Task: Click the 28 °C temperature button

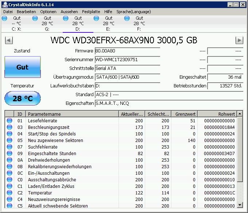Action: click(x=23, y=98)
